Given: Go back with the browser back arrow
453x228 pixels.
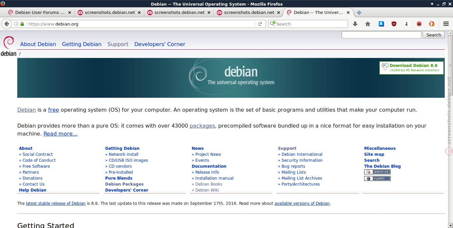Looking at the screenshot, I should [7, 24].
